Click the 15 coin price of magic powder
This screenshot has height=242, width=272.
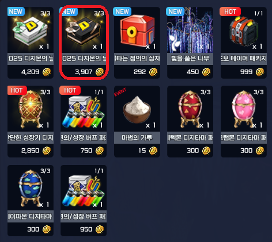click(148, 151)
